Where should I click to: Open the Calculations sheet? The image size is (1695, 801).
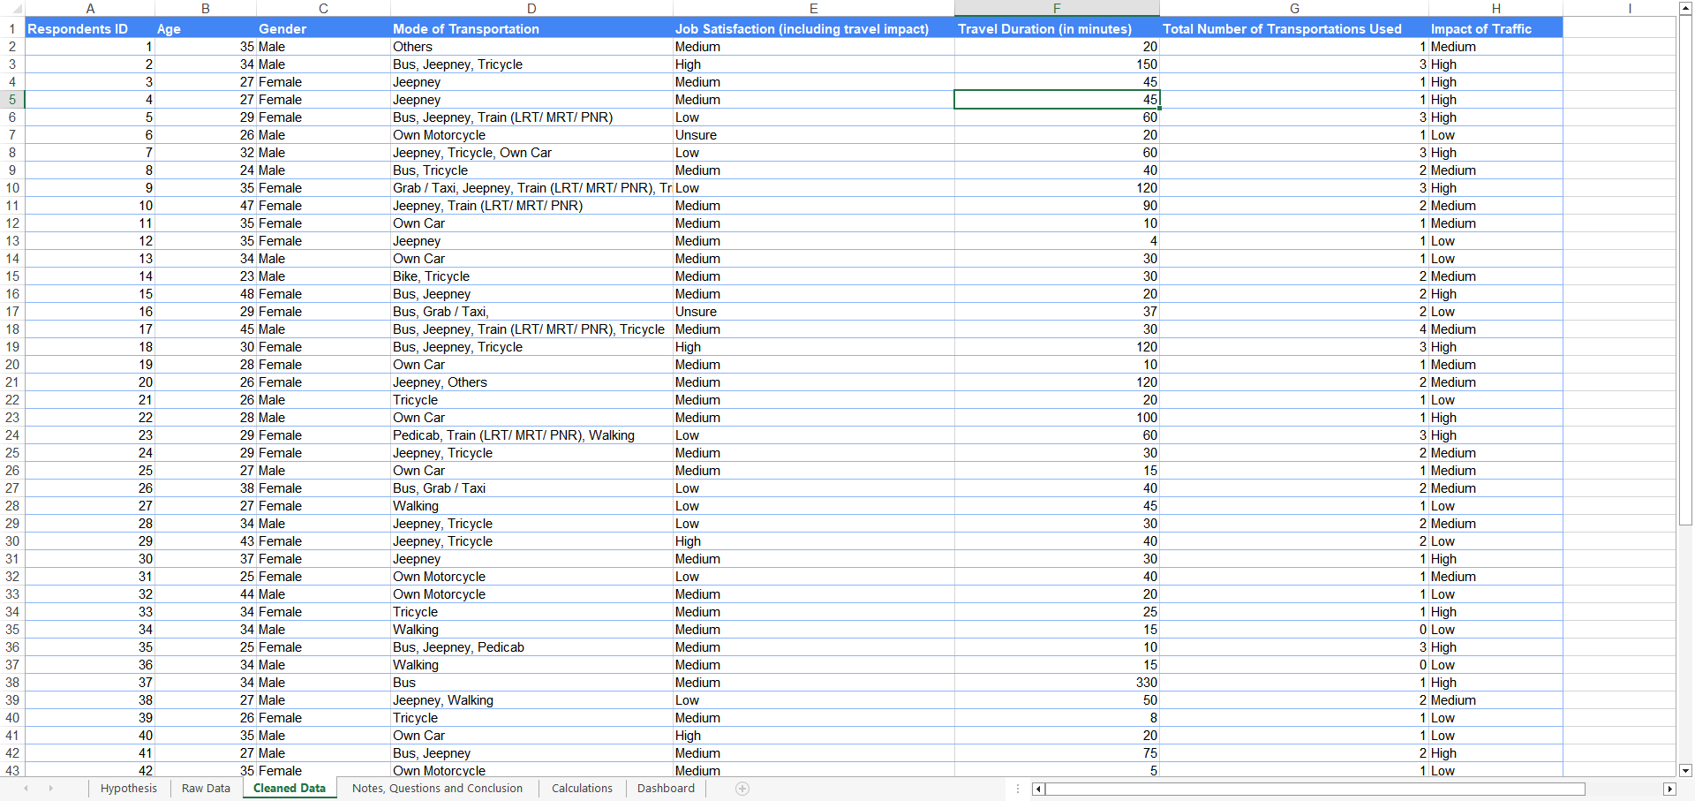click(x=581, y=789)
